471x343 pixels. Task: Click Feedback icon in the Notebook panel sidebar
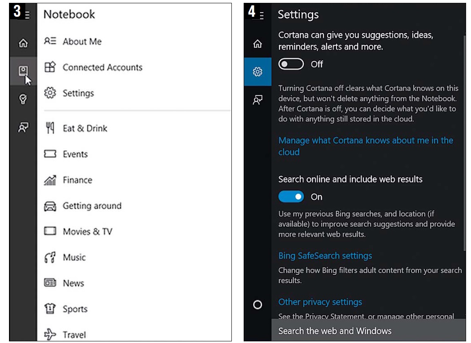pyautogui.click(x=23, y=127)
